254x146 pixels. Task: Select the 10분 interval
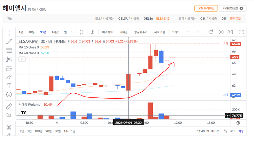point(31,32)
